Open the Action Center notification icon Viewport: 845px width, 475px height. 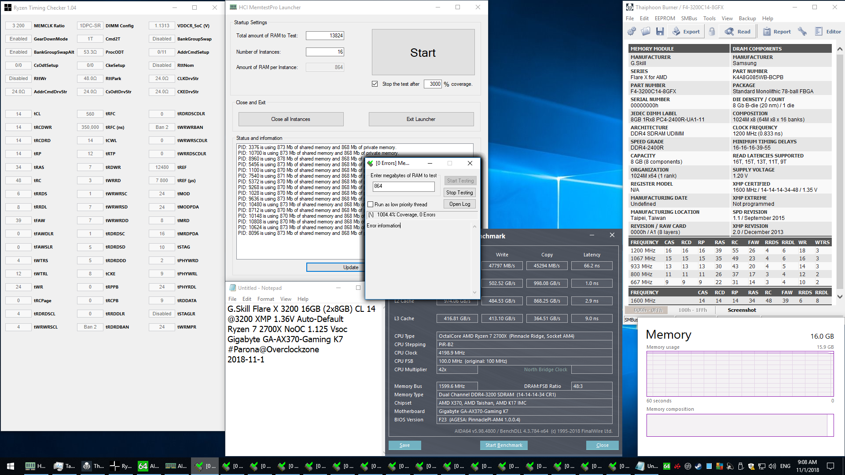[830, 466]
